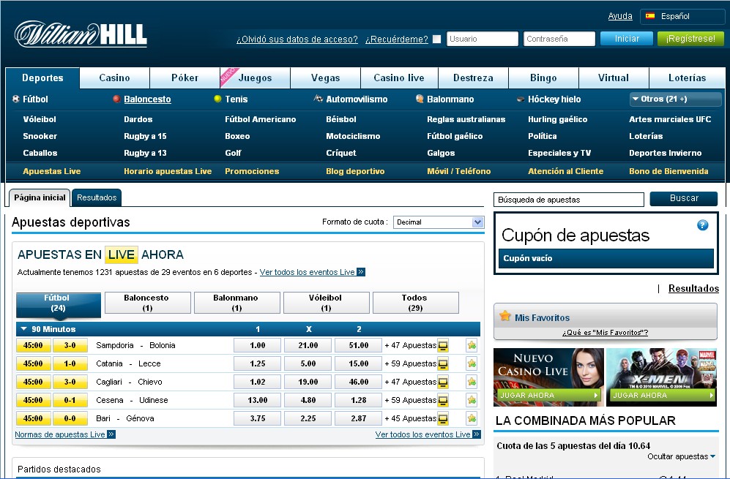
Task: Collapse the 90 Minutos section
Action: [23, 328]
